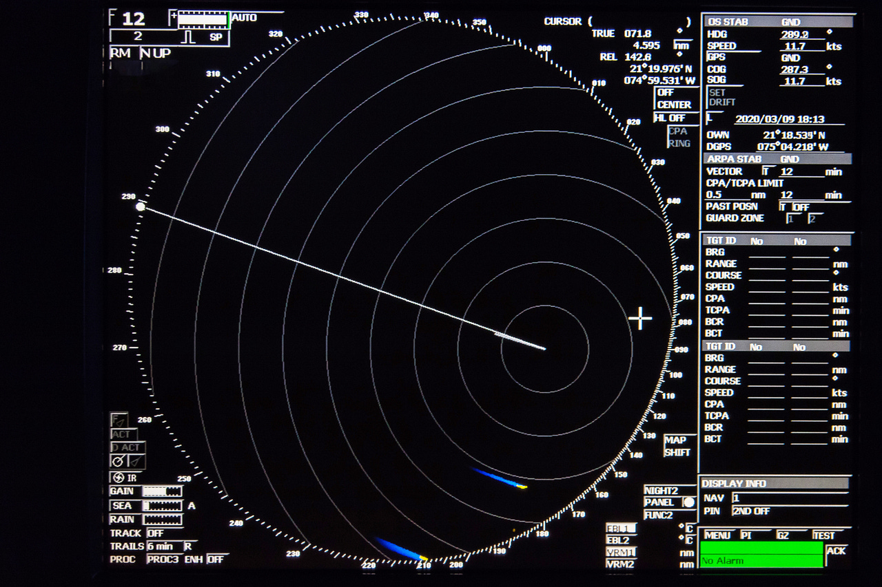Screen dimensions: 882x587
Task: Acknowledge alarm with ACK button
Action: click(x=836, y=551)
